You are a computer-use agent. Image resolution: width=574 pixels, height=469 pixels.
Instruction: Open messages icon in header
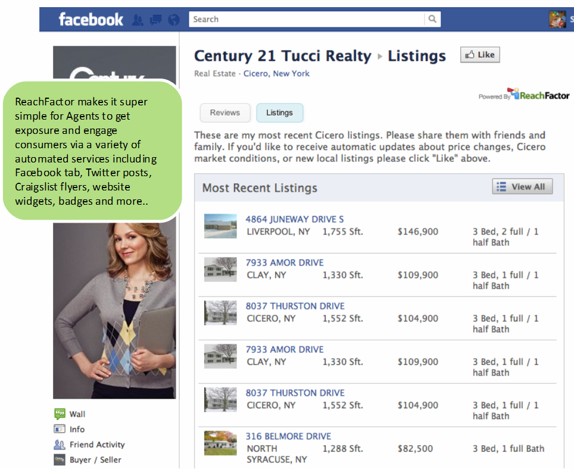pos(155,20)
